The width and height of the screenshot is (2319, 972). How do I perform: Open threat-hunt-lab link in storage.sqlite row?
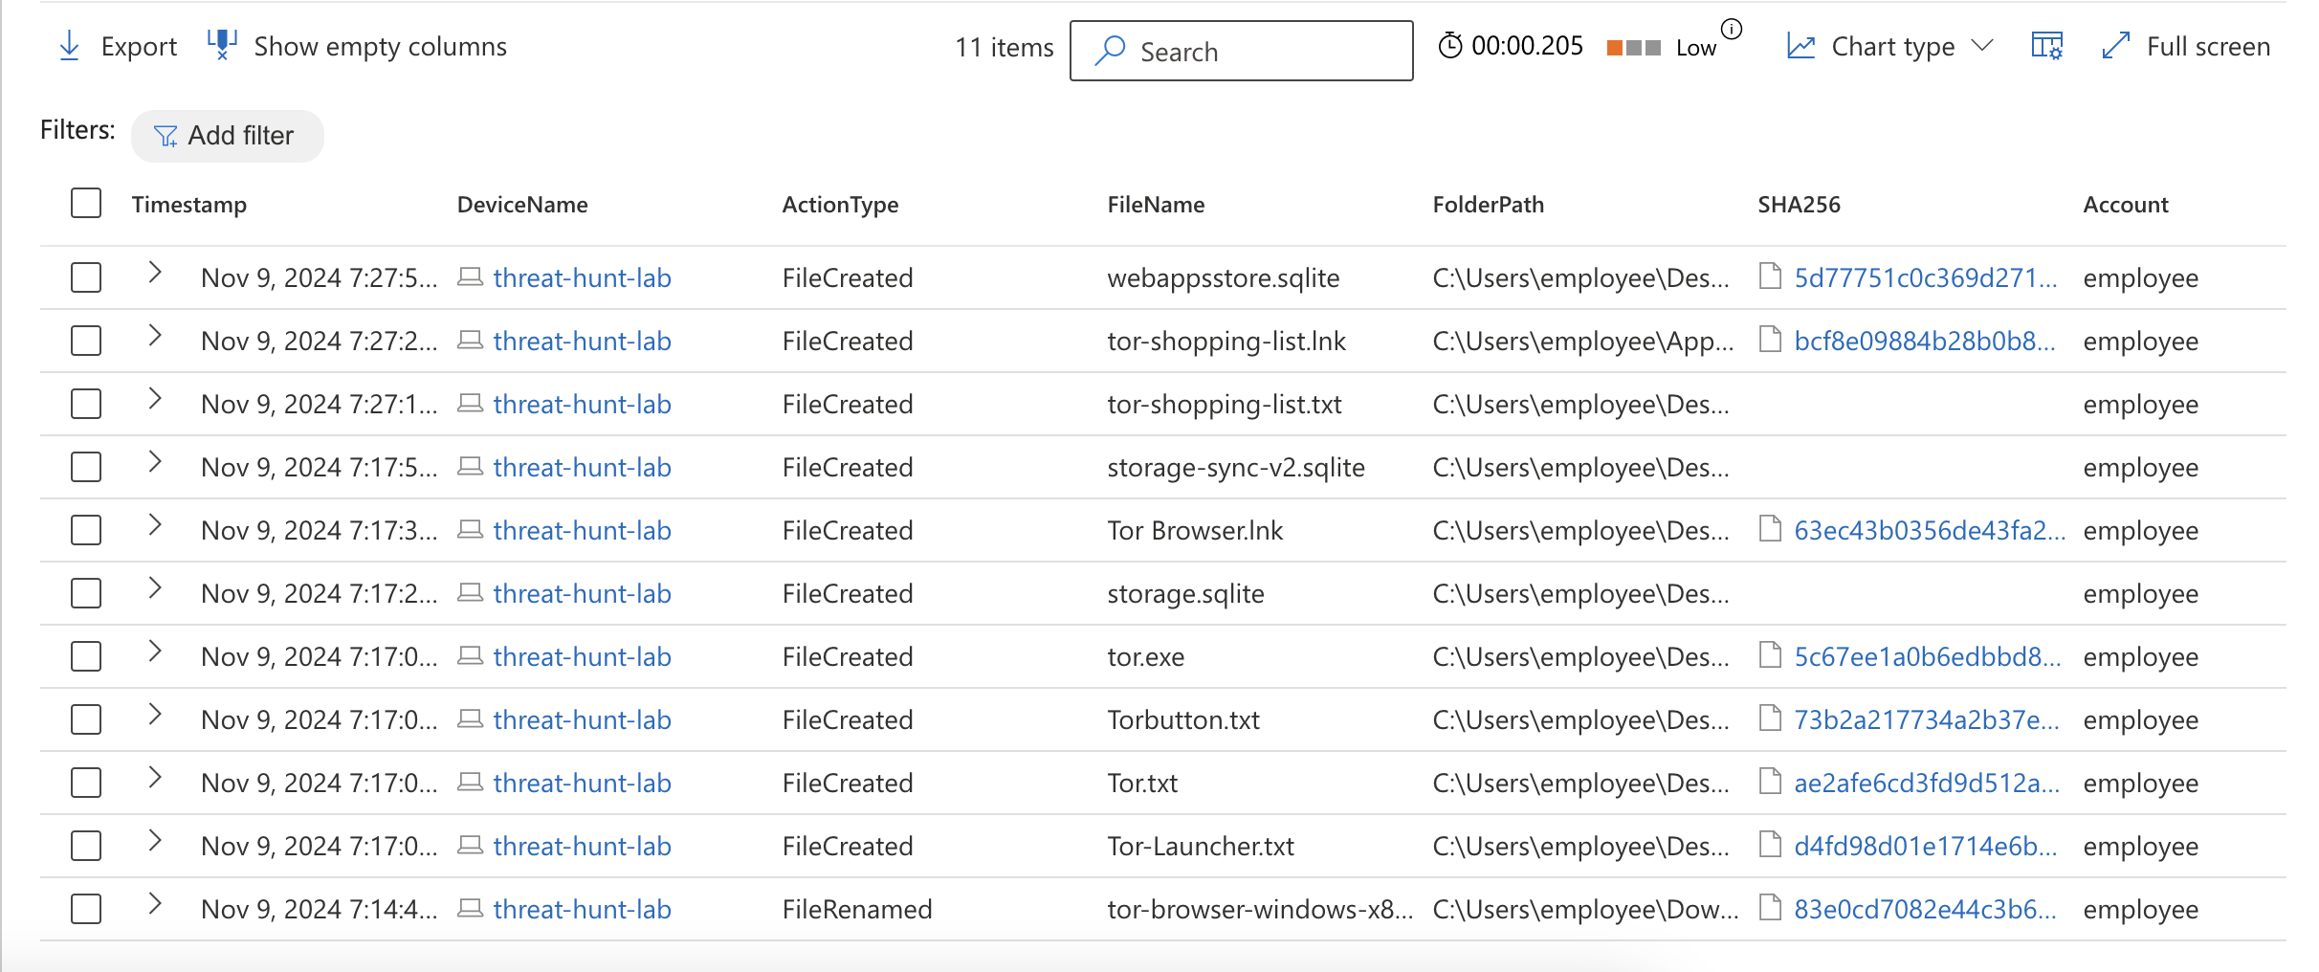582,594
